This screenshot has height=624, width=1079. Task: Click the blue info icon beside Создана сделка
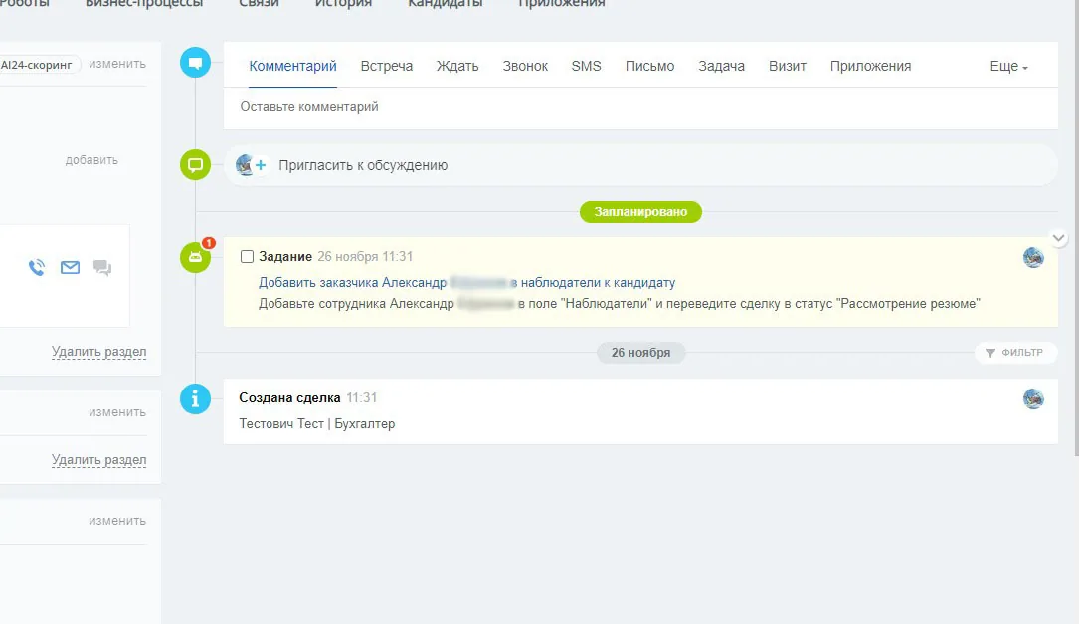196,398
